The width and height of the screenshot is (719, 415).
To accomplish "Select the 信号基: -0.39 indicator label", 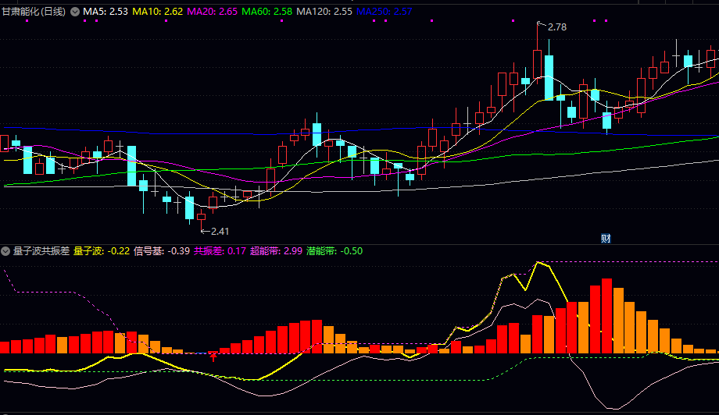I will coord(162,251).
